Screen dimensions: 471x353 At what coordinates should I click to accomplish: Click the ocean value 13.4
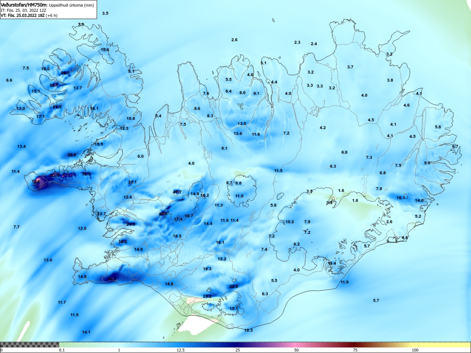pos(21,147)
